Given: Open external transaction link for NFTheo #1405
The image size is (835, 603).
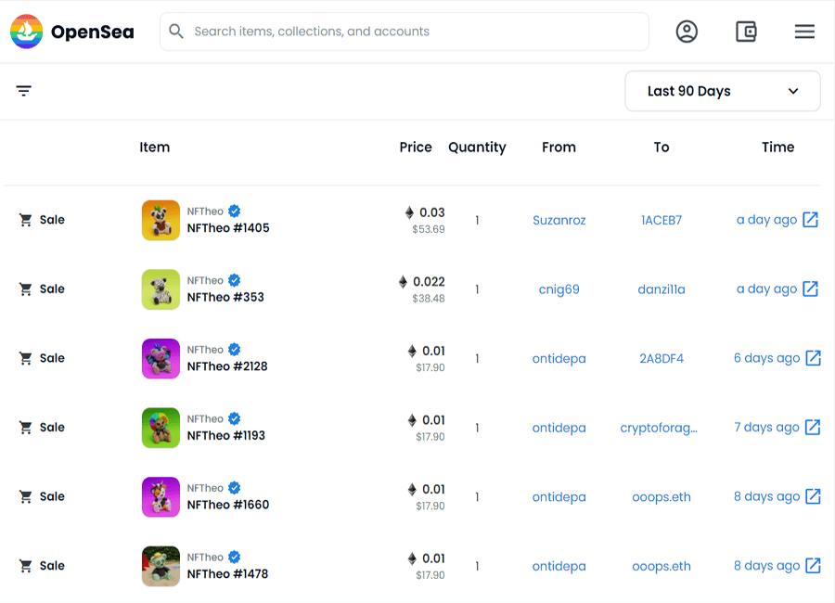Looking at the screenshot, I should [810, 220].
